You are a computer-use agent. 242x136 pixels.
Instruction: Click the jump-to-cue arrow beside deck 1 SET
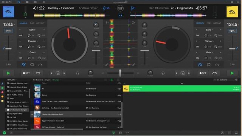point(38,73)
